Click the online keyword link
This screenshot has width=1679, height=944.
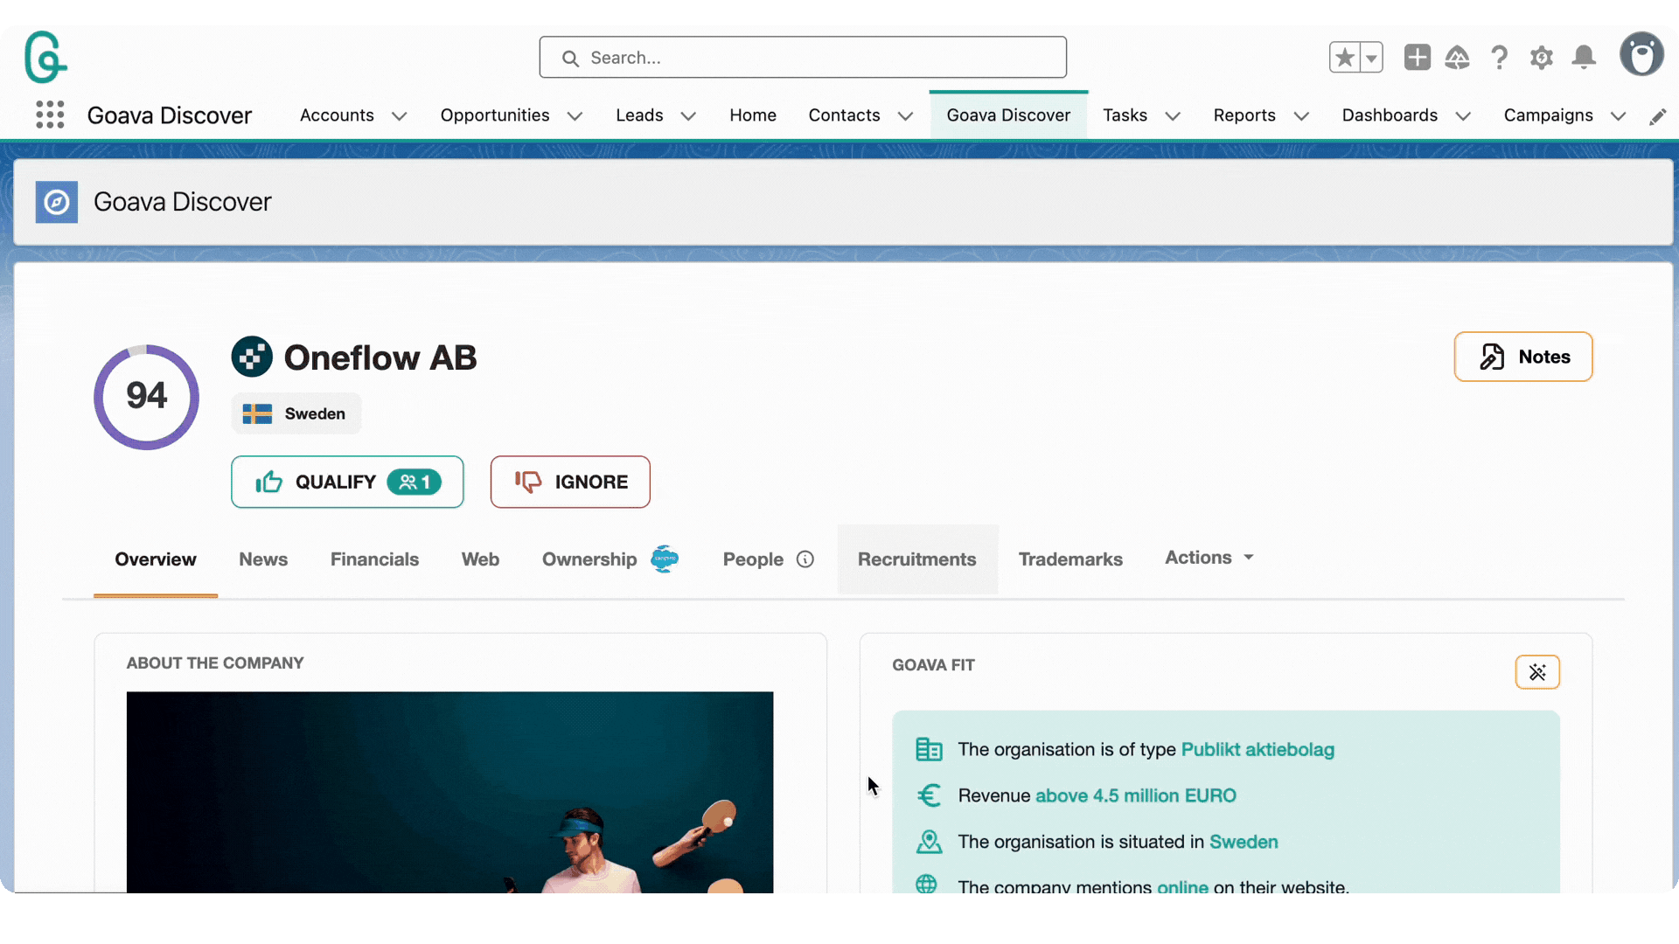1182,886
